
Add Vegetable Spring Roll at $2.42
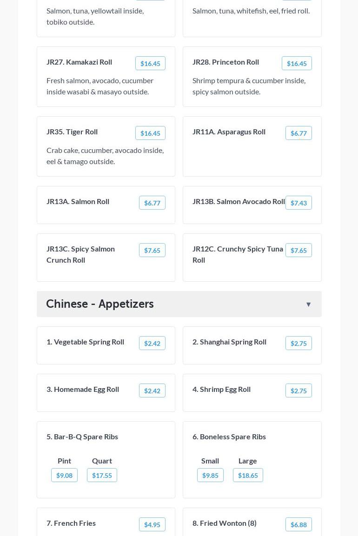[152, 344]
